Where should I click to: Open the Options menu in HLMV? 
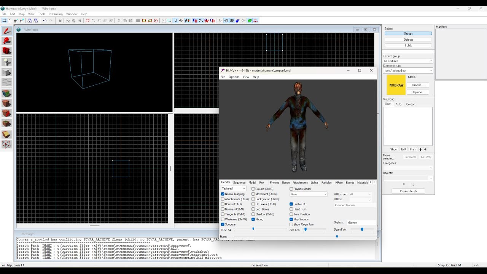pos(234,77)
